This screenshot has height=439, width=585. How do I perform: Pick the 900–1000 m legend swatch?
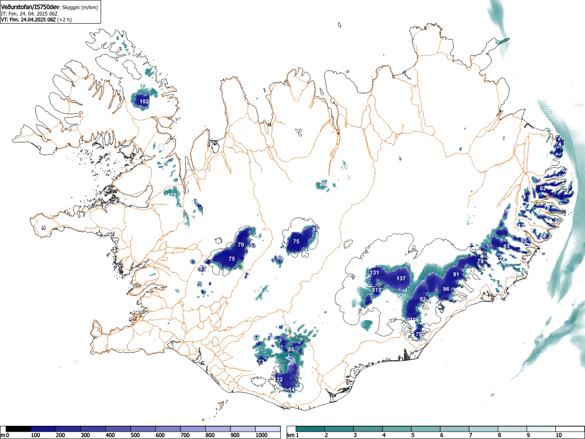click(x=243, y=429)
